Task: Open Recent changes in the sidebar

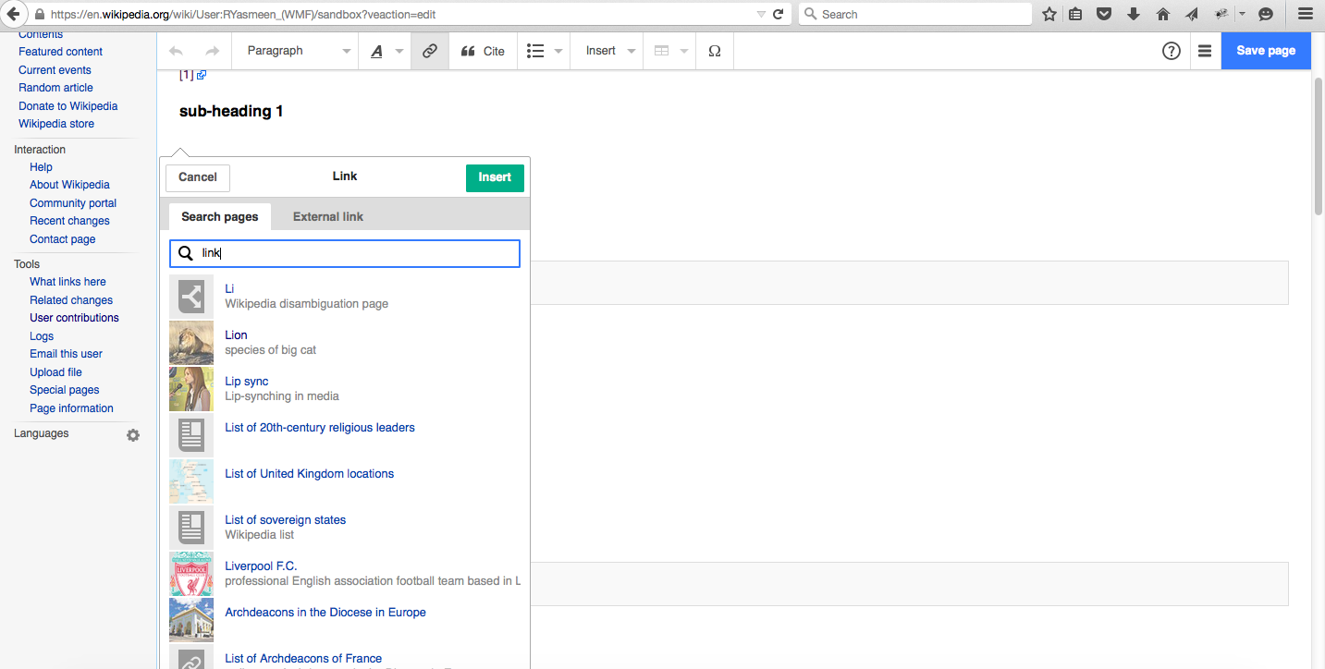Action: pos(69,221)
